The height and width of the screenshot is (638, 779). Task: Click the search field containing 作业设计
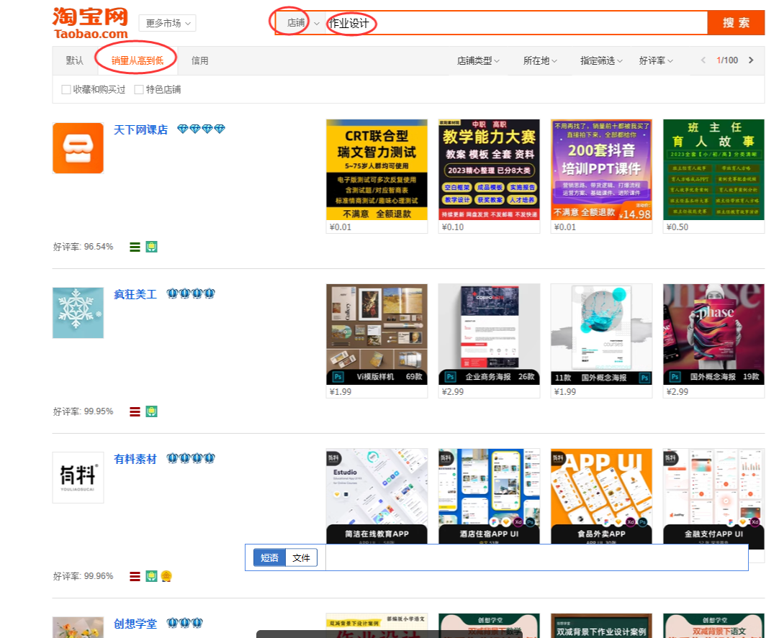515,23
